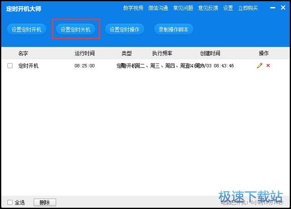Select the 常见问题 menu item
291x209 pixels.
[x=183, y=8]
